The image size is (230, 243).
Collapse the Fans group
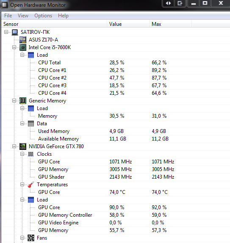point(22,238)
